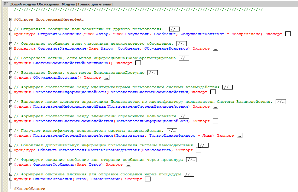The height and width of the screenshot is (192, 298).
Task: Expand collapsed comment after 'Получает идентификатор пользователя'
Action: point(172,131)
